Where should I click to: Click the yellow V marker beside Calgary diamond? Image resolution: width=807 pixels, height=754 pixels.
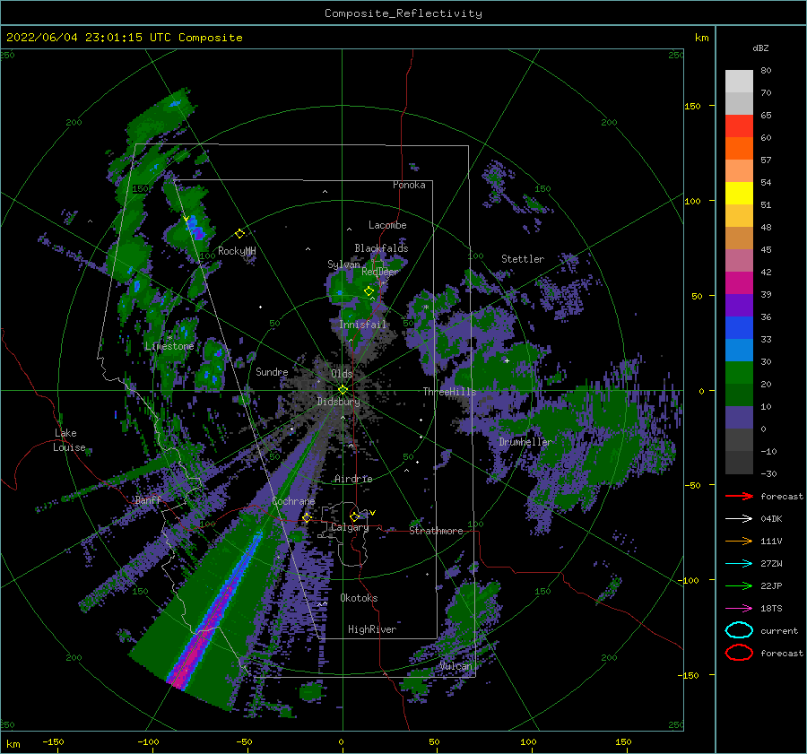372,513
